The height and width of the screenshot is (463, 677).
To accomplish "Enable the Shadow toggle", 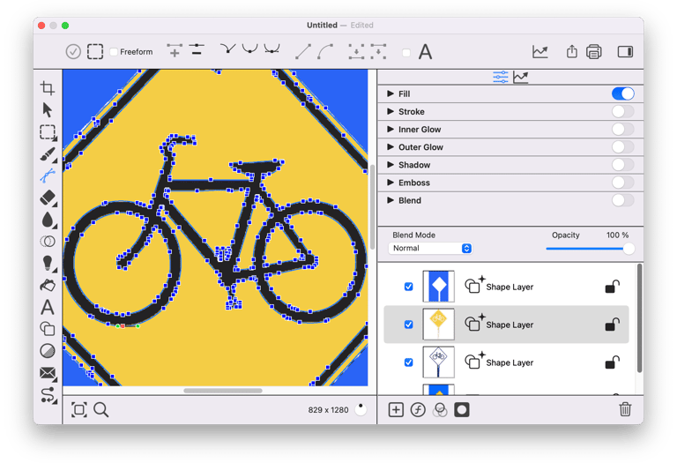I will pyautogui.click(x=622, y=165).
